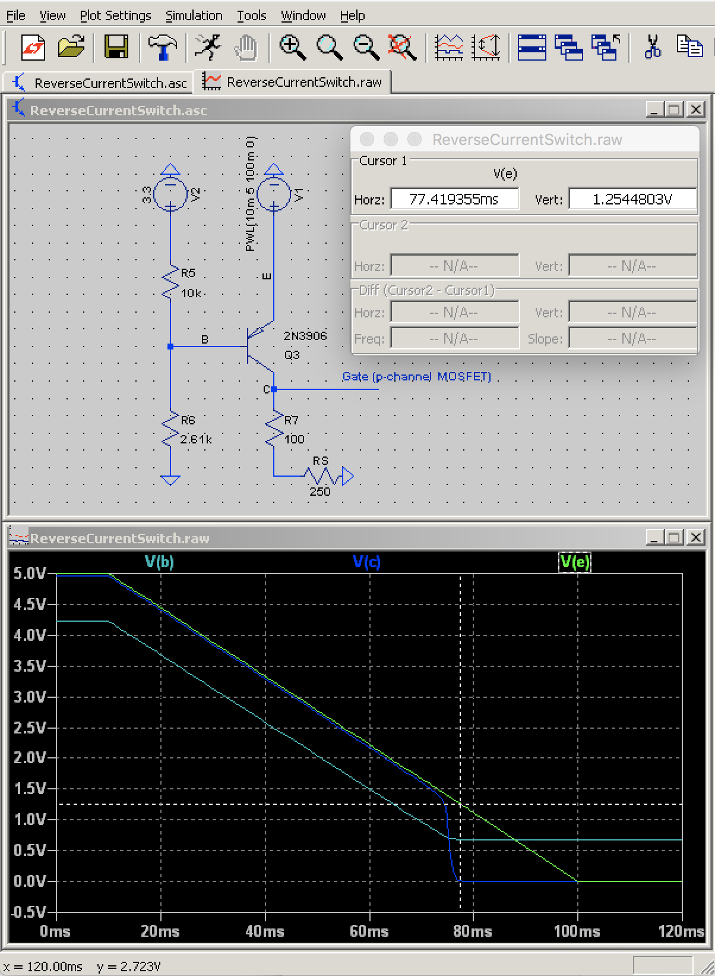The image size is (715, 976).
Task: Click Diff Slope N/A field
Action: (632, 338)
